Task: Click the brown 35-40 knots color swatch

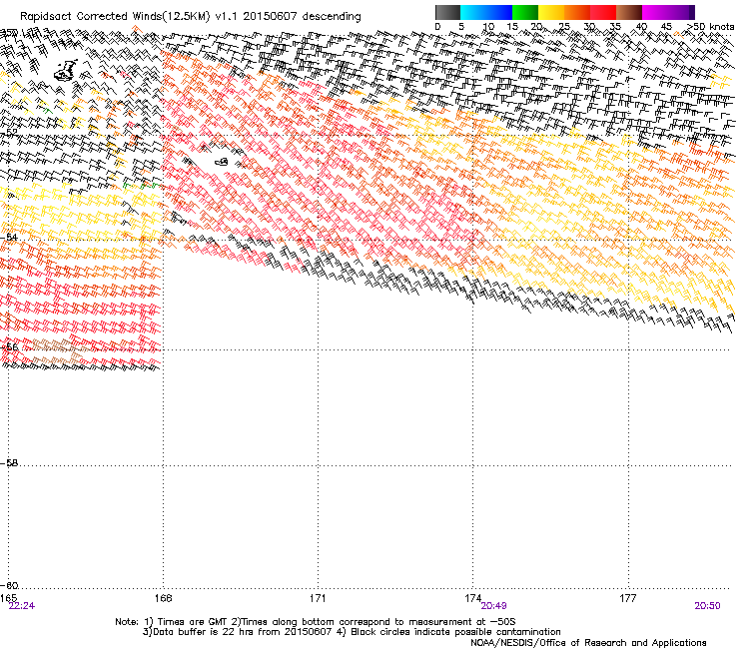Action: point(629,12)
